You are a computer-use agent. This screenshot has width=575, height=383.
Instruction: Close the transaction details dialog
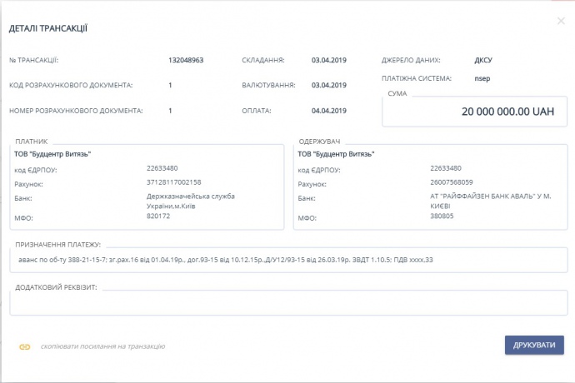pyautogui.click(x=560, y=21)
